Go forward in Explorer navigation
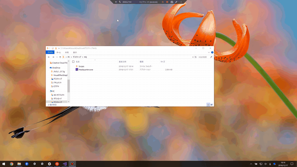The image size is (297, 167). pyautogui.click(x=53, y=57)
